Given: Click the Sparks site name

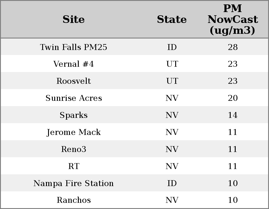Looking at the screenshot, I should (x=74, y=115).
